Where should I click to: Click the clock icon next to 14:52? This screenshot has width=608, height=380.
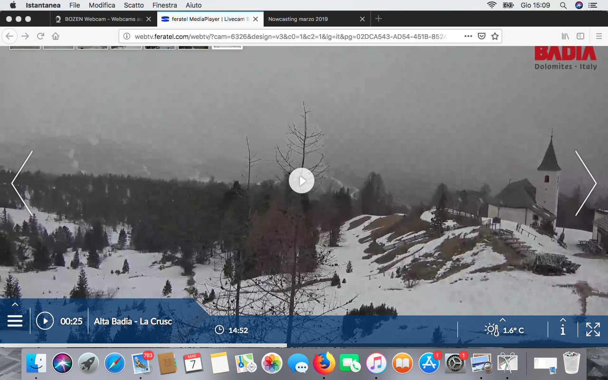click(219, 330)
